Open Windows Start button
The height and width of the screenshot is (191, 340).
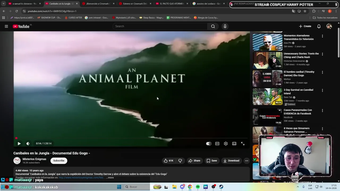[119, 187]
